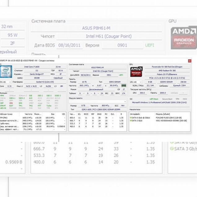Click the Powercolor RX 580 Red Devil/Dragon field
197x197 pixels.
click(167, 67)
